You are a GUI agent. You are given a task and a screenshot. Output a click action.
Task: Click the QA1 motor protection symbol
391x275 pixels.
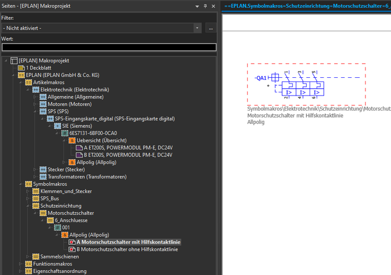click(x=299, y=85)
